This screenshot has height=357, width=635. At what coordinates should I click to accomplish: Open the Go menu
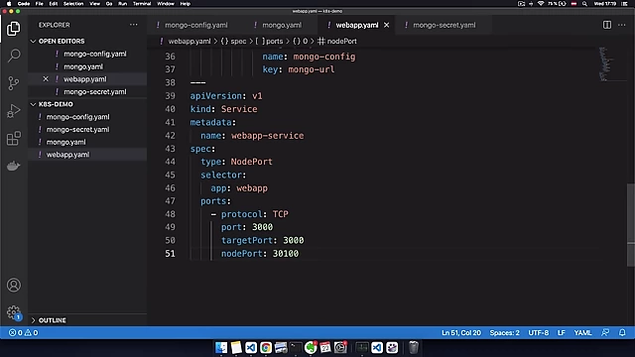[x=109, y=4]
